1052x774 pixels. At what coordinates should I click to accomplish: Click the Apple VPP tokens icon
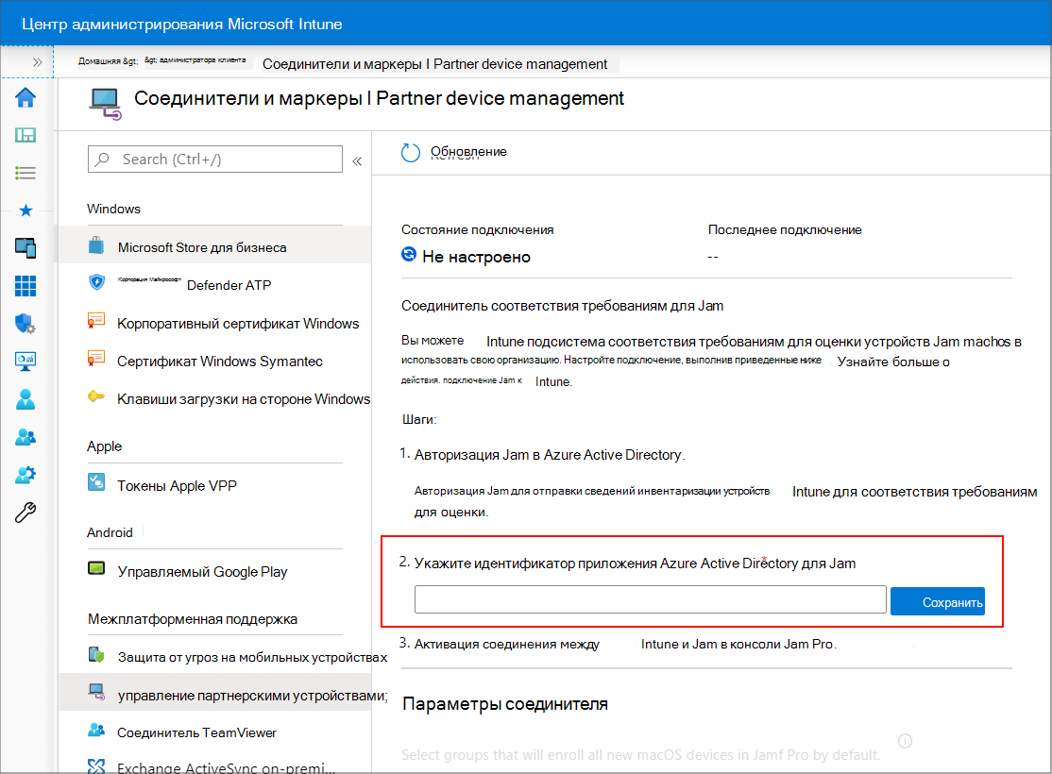click(x=96, y=482)
